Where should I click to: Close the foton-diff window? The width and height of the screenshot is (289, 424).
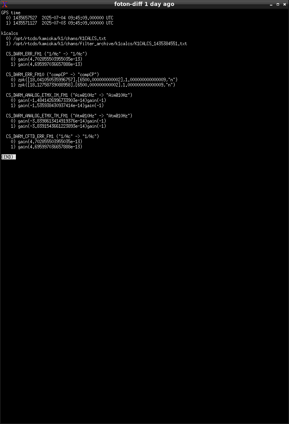pos(284,5)
